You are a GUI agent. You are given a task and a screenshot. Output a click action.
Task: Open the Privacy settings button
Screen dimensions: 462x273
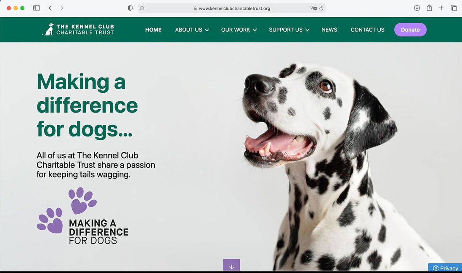(445, 268)
